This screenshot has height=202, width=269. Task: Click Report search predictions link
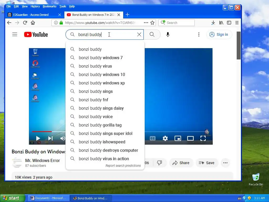pyautogui.click(x=123, y=166)
